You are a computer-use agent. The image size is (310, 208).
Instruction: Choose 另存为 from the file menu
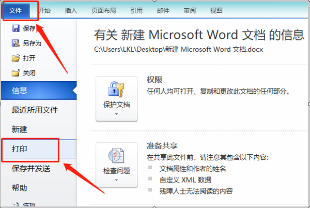[32, 43]
